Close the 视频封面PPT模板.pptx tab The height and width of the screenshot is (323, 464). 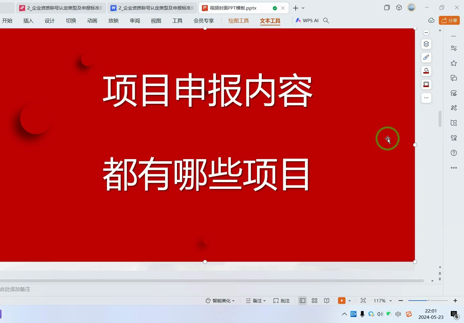(x=283, y=8)
